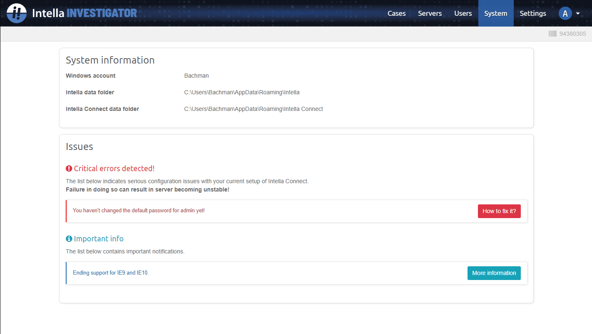Viewport: 592px width, 334px height.
Task: Click the blue Important info circle icon
Action: (69, 238)
